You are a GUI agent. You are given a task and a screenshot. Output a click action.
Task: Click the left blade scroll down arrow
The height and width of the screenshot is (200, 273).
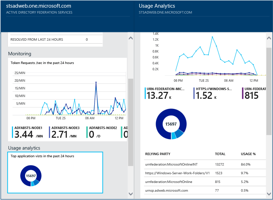131,194
